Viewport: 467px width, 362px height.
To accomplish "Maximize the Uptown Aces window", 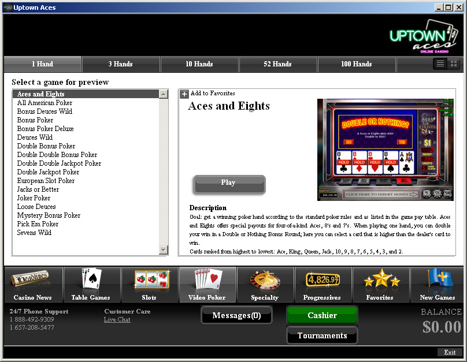I will click(x=449, y=8).
